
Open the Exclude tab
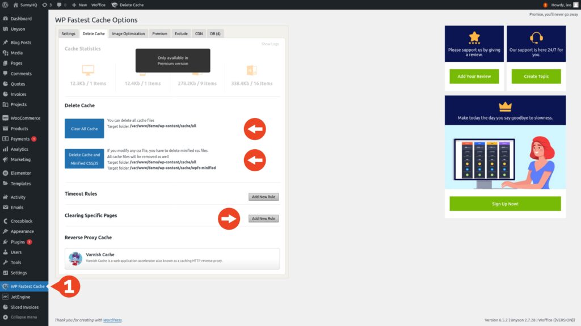click(x=181, y=33)
